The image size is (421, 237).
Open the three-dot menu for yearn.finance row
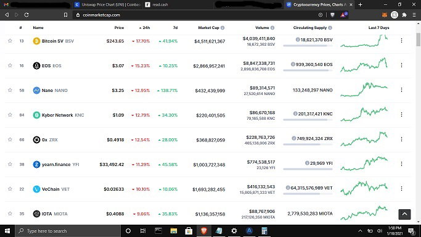[x=401, y=164]
